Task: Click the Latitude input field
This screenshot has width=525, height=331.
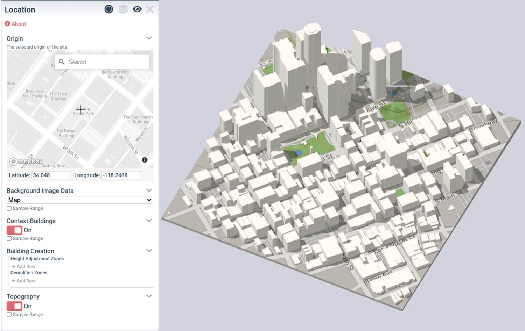Action: pyautogui.click(x=51, y=175)
